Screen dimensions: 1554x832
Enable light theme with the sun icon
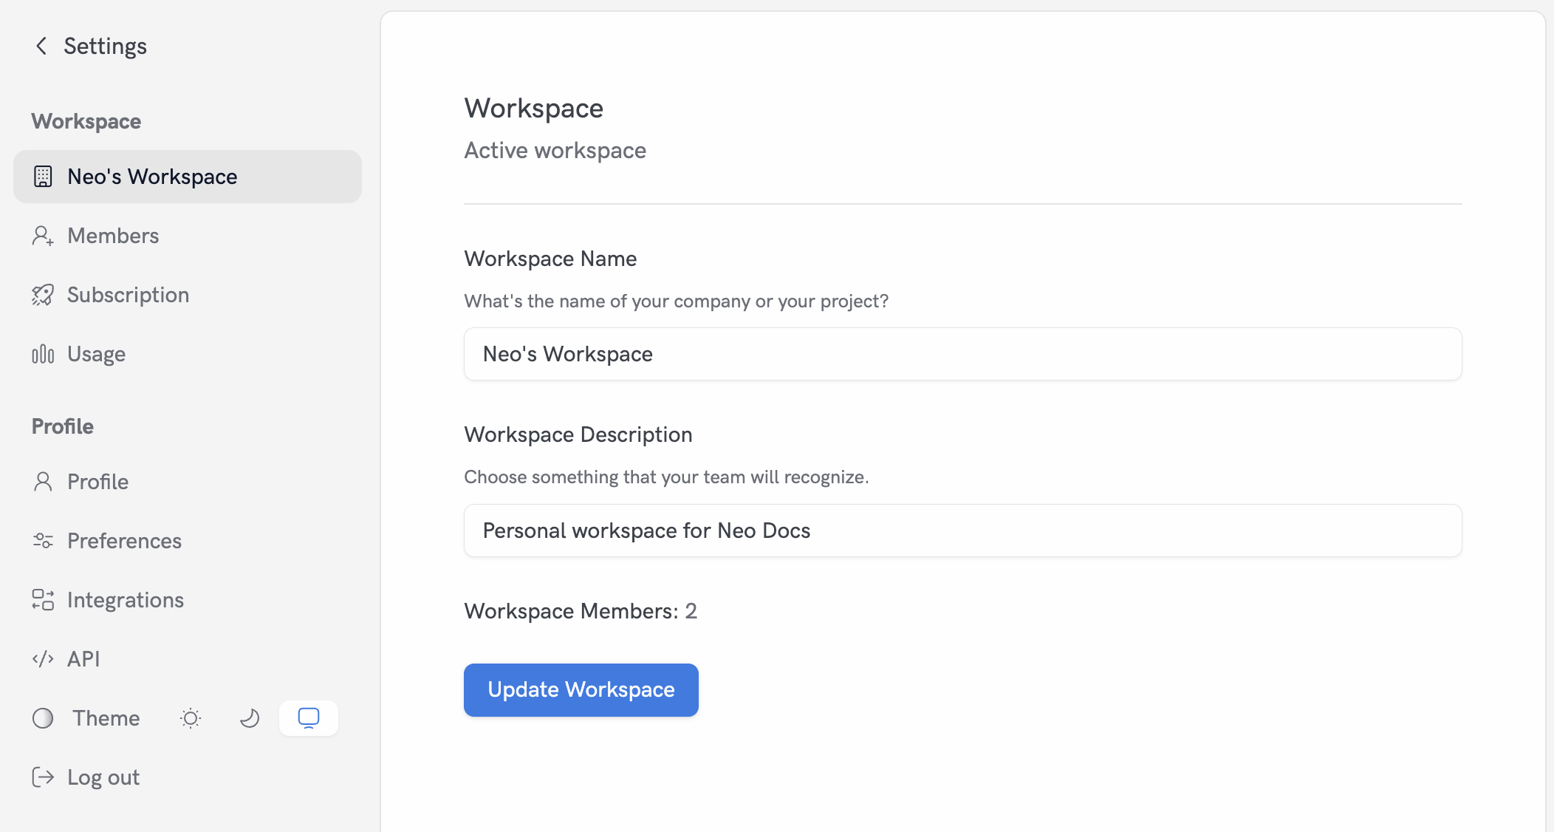tap(191, 717)
